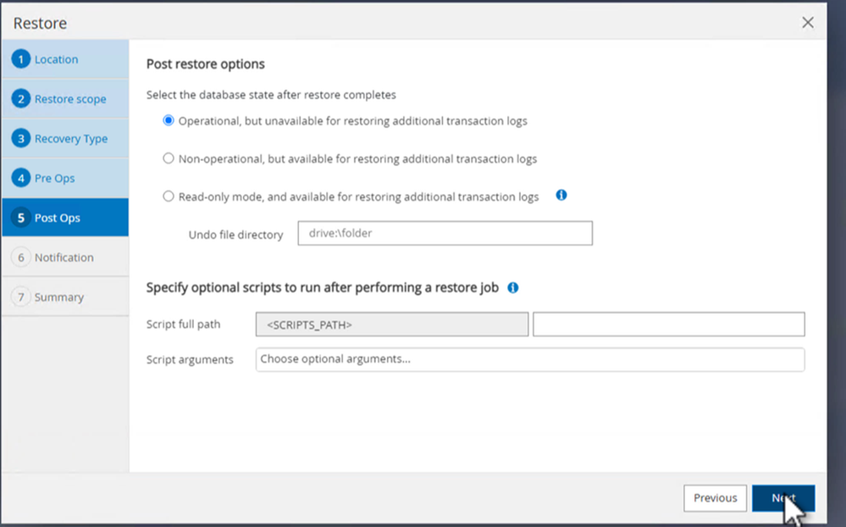Select Non-operational restore state radio option
Image resolution: width=846 pixels, height=527 pixels.
click(169, 158)
